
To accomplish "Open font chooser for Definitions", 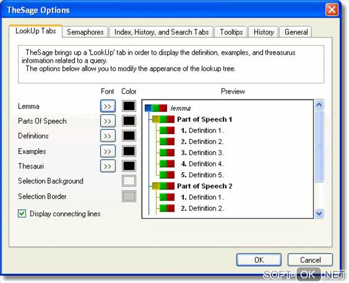I will (108, 136).
